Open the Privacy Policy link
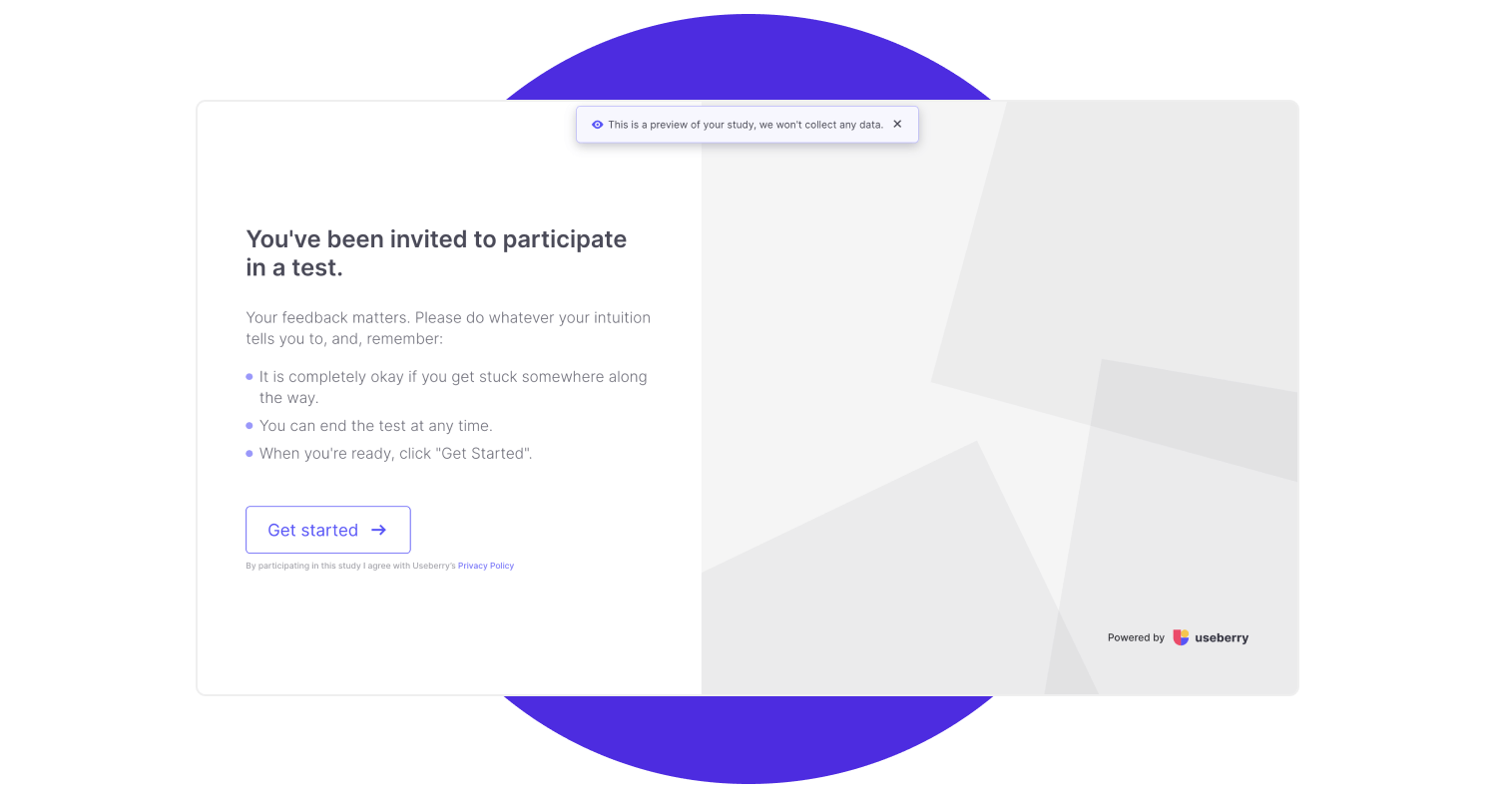1495x796 pixels. [485, 565]
